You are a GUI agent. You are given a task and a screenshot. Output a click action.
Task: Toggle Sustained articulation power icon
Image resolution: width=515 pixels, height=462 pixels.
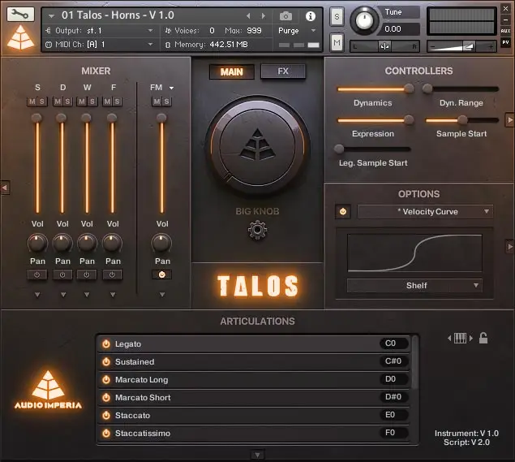point(105,361)
